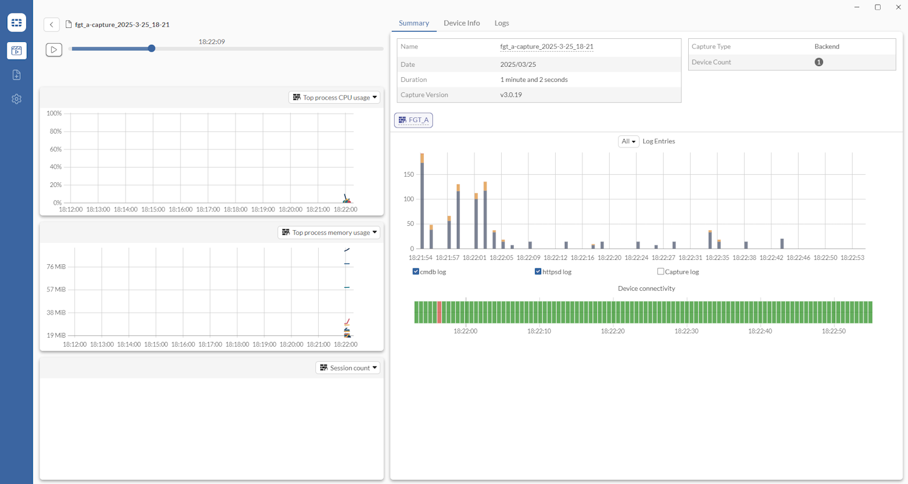Disable the cmdb log checkbox

[x=417, y=271]
